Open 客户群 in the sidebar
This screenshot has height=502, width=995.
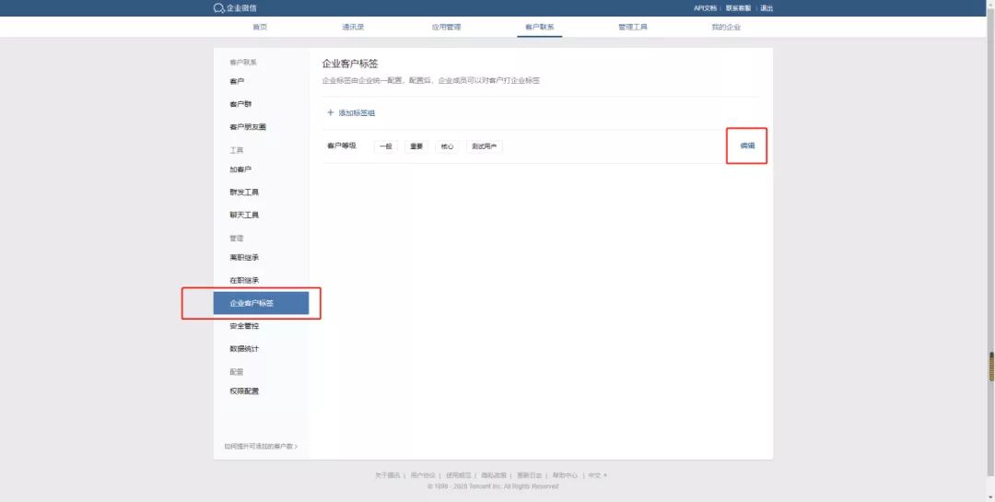(x=240, y=104)
